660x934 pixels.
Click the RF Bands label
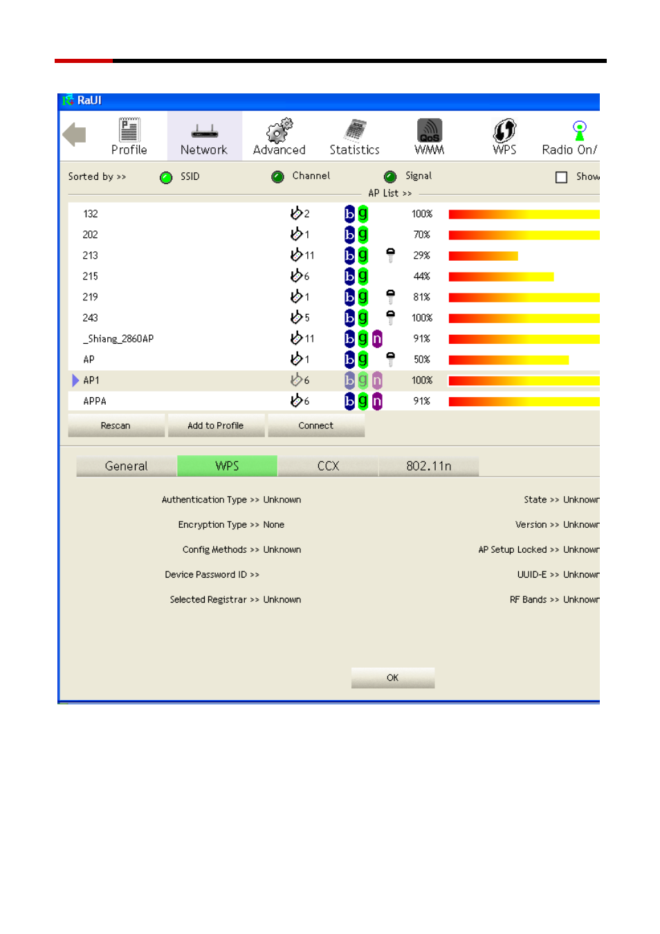(x=529, y=599)
